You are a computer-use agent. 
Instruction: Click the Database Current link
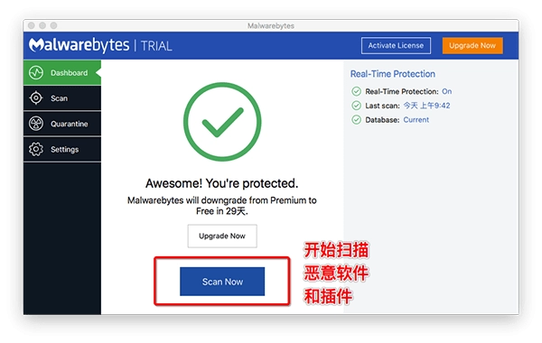[x=416, y=120]
